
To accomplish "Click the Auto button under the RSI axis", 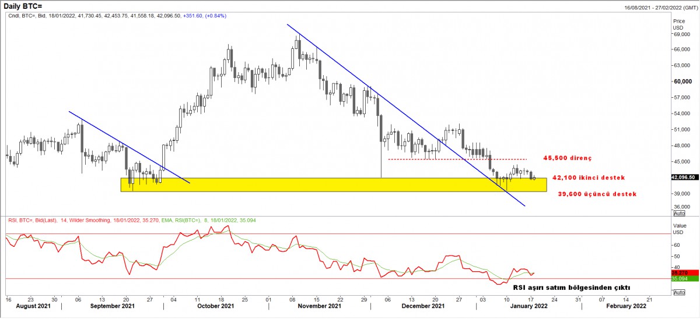I will 678,292.
